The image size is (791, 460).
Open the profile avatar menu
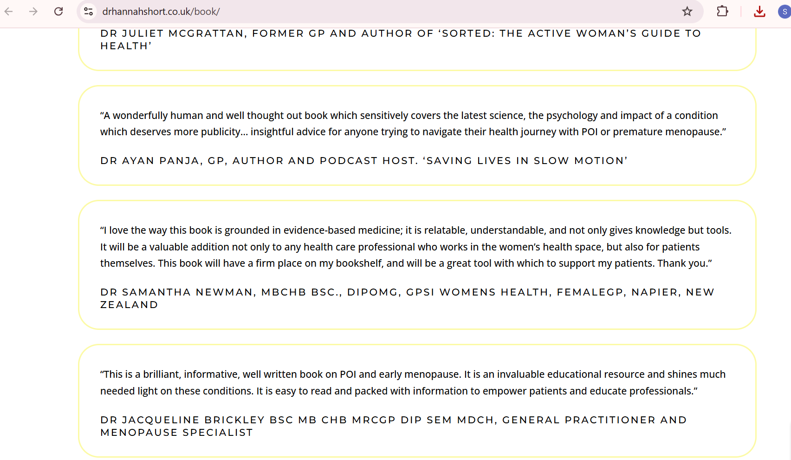pyautogui.click(x=784, y=11)
